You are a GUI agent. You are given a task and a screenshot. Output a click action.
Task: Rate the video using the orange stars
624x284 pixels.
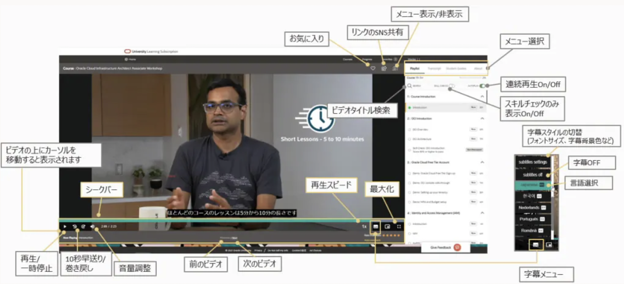coord(391,235)
